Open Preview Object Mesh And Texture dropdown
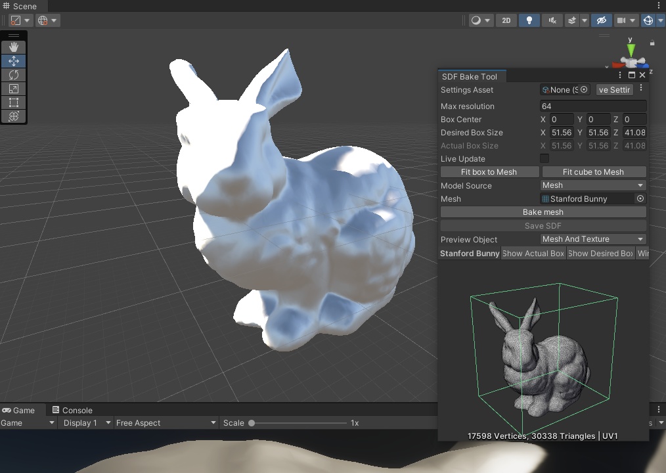The image size is (666, 473). point(593,239)
